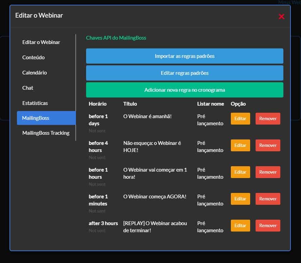
Task: Click Editar regras padrões button
Action: [184, 73]
